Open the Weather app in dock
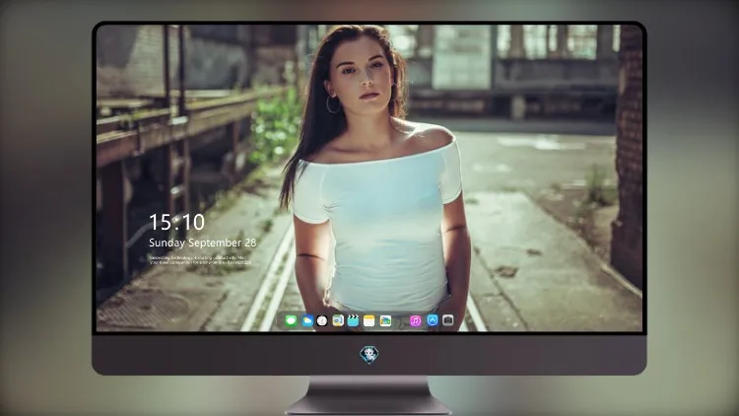Image resolution: width=739 pixels, height=416 pixels. (307, 321)
